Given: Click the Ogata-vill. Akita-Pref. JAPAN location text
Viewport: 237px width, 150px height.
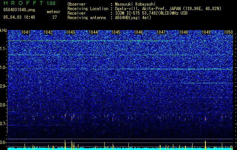Looking at the screenshot, I should click(x=168, y=9).
